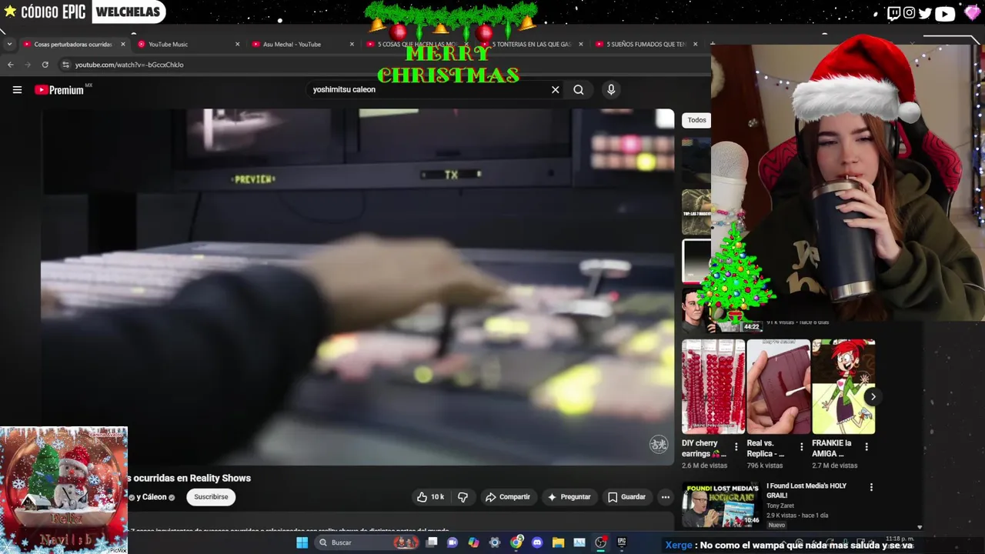Open Task View on the taskbar
Screen dimensions: 985x554
tap(432, 542)
